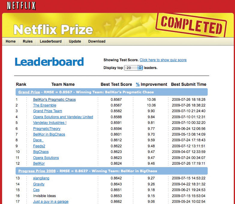Image resolution: width=235 pixels, height=204 pixels.
Task: Click submit time 2009-04-07 12:33:59
Action: click(188, 152)
